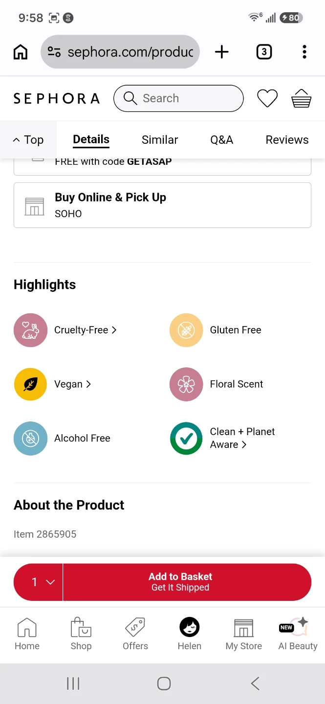
Task: Tap the Cruelty-Free bunny icon
Action: coord(30,330)
